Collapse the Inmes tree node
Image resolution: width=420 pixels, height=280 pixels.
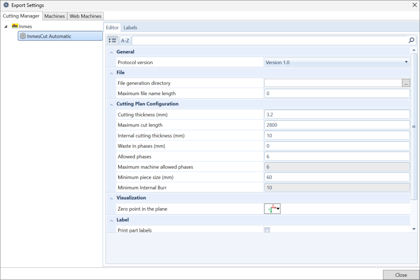tap(6, 26)
